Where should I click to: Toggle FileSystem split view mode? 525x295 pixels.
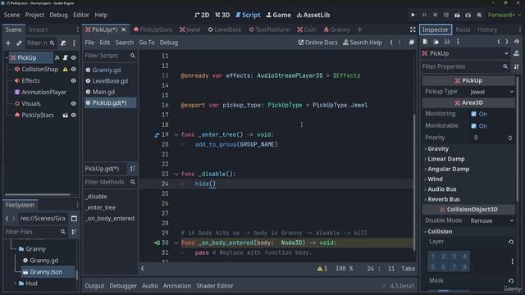[74, 219]
